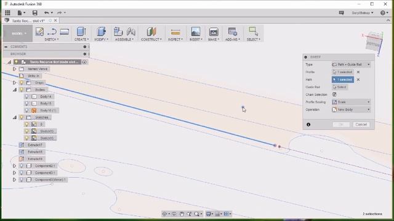Open Viewports layout icon
This screenshot has width=394, height=221.
pos(226,214)
